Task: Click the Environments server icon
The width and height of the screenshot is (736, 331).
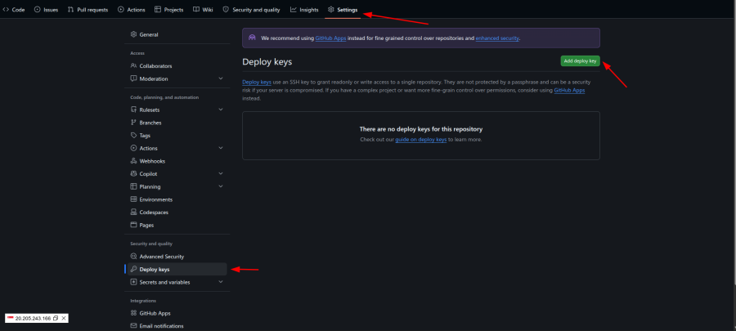Action: click(x=133, y=199)
